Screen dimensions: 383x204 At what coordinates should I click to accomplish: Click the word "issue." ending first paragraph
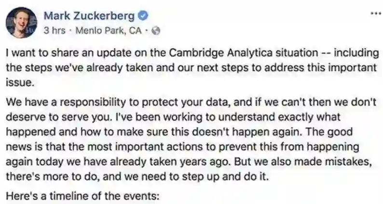pos(18,82)
